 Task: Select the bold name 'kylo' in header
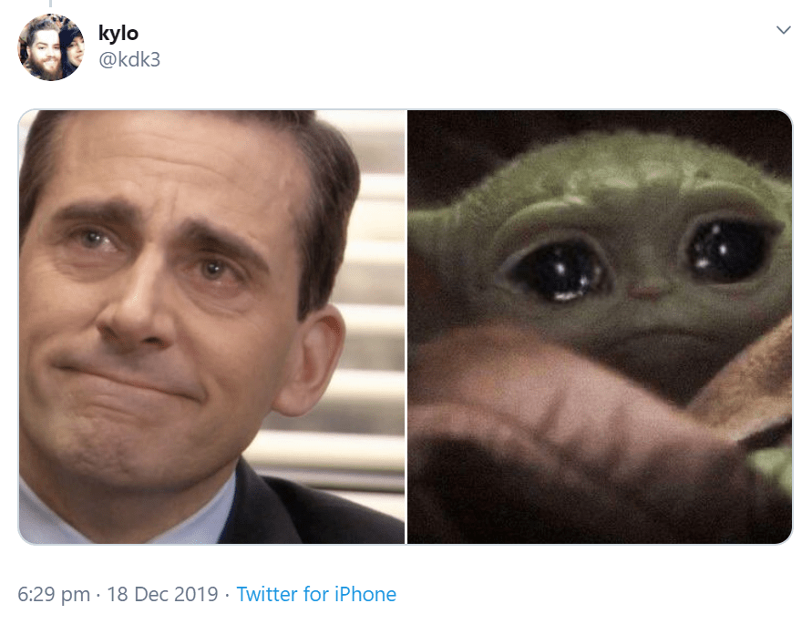coord(118,33)
